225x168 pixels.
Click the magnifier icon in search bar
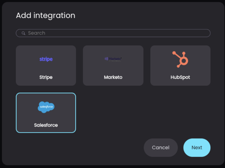pos(24,33)
